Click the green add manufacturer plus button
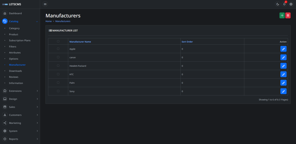This screenshot has height=144, width=296. [282, 16]
